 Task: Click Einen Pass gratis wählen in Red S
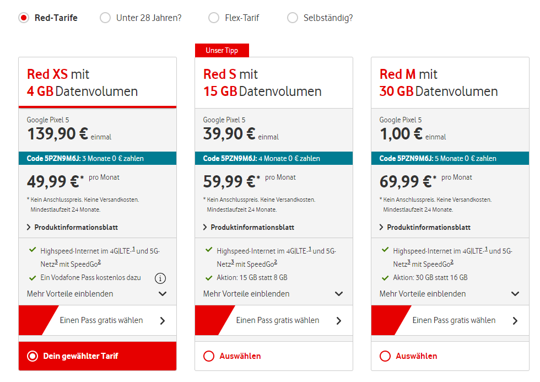click(278, 320)
